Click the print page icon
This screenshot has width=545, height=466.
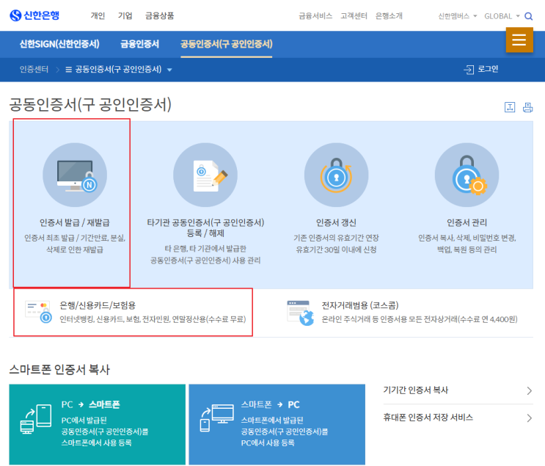point(527,107)
